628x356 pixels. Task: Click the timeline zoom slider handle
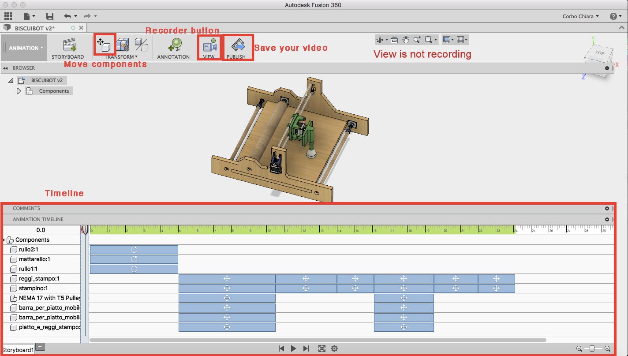592,349
